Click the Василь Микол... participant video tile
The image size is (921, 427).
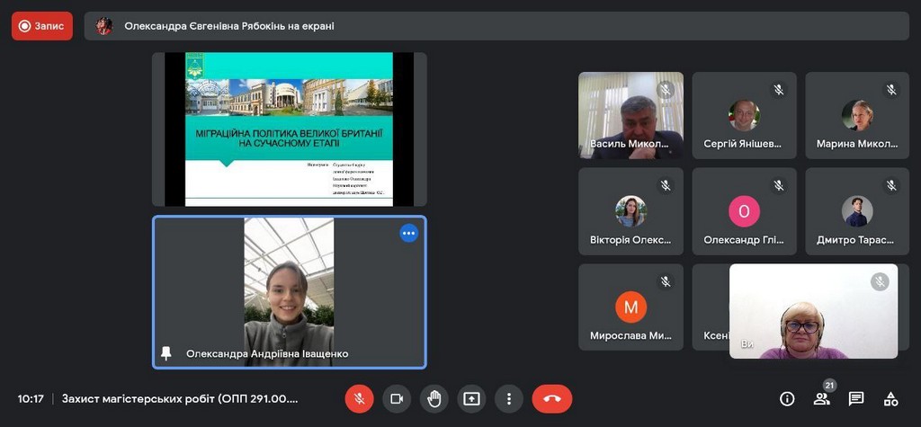click(630, 115)
